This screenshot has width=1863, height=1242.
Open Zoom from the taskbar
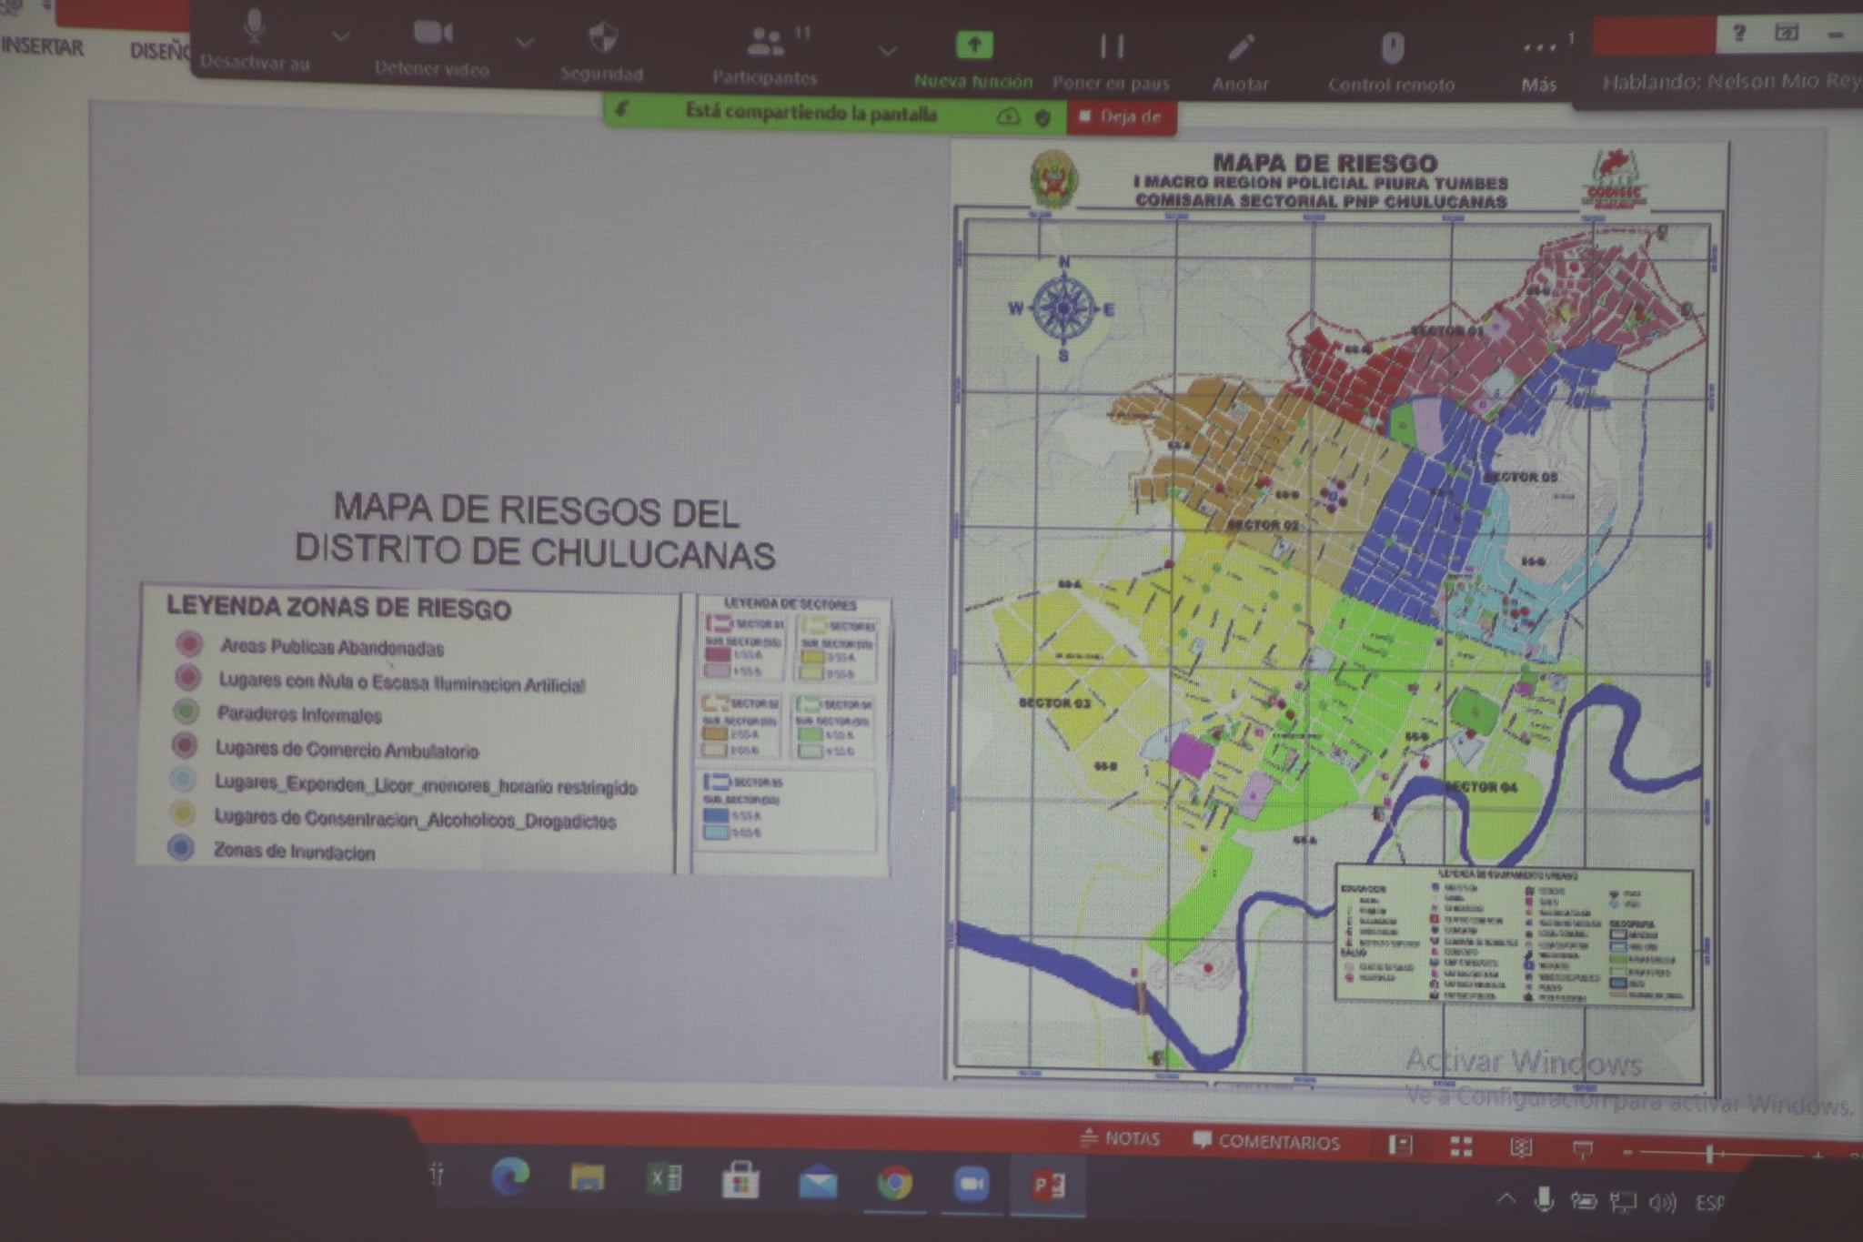tap(972, 1184)
